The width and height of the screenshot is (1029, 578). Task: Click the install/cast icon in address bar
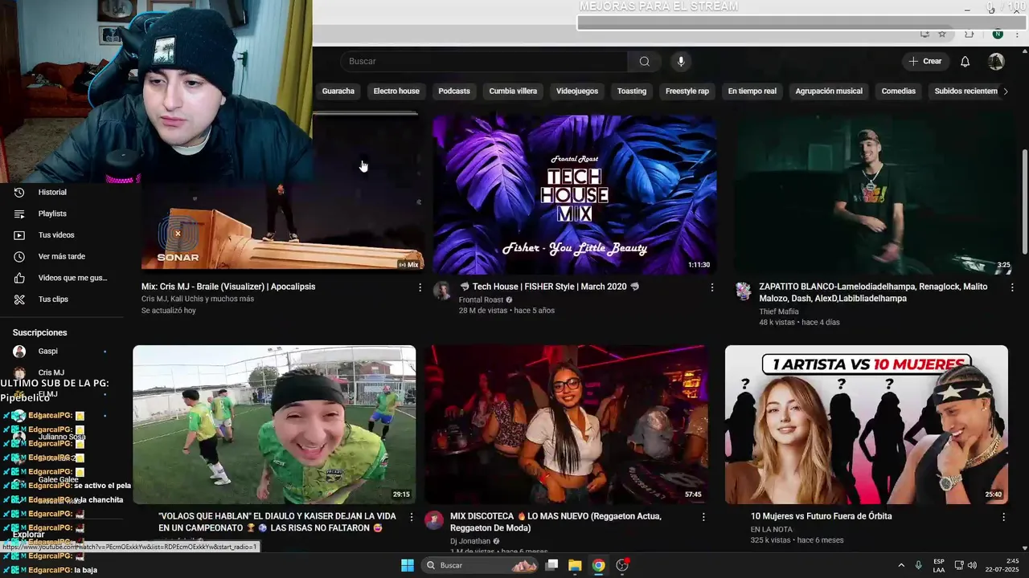925,35
